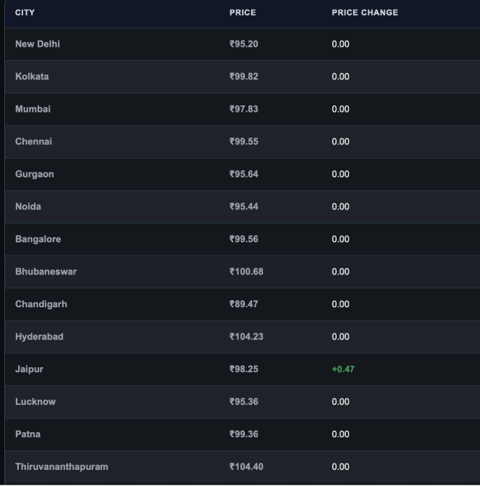Select Lucknow in the table

coord(36,402)
